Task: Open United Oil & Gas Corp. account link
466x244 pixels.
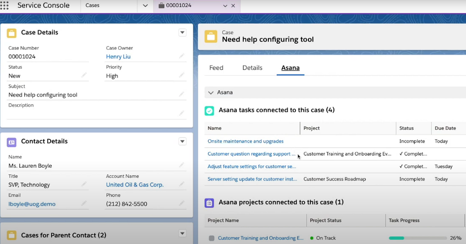Action: (135, 185)
